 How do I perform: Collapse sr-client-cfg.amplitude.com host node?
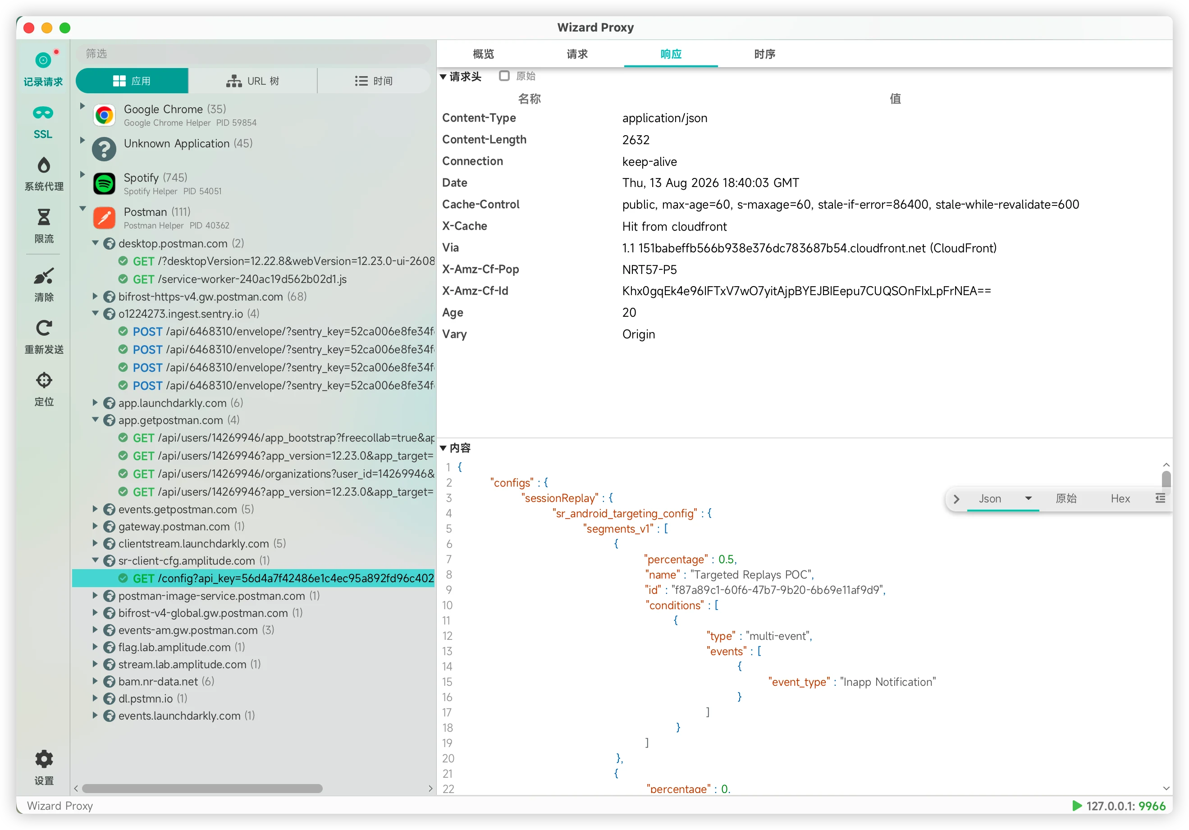tap(95, 560)
